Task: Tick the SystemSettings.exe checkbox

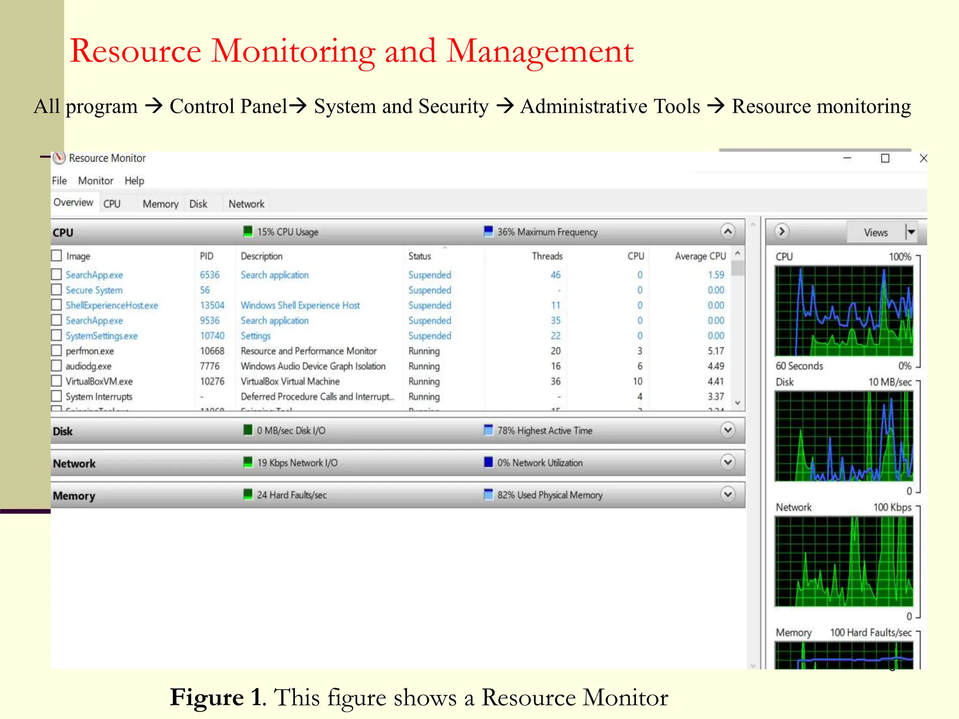Action: [56, 335]
